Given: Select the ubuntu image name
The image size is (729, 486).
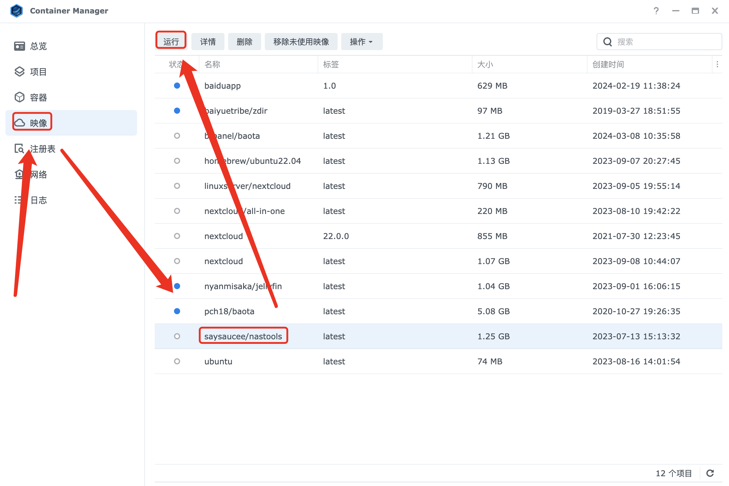Looking at the screenshot, I should coord(218,361).
